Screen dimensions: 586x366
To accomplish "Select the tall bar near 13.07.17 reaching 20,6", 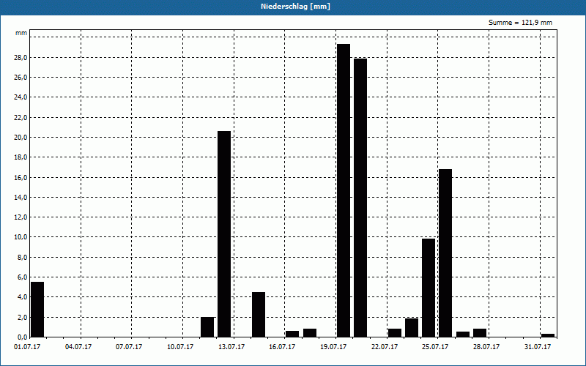I will [x=224, y=234].
